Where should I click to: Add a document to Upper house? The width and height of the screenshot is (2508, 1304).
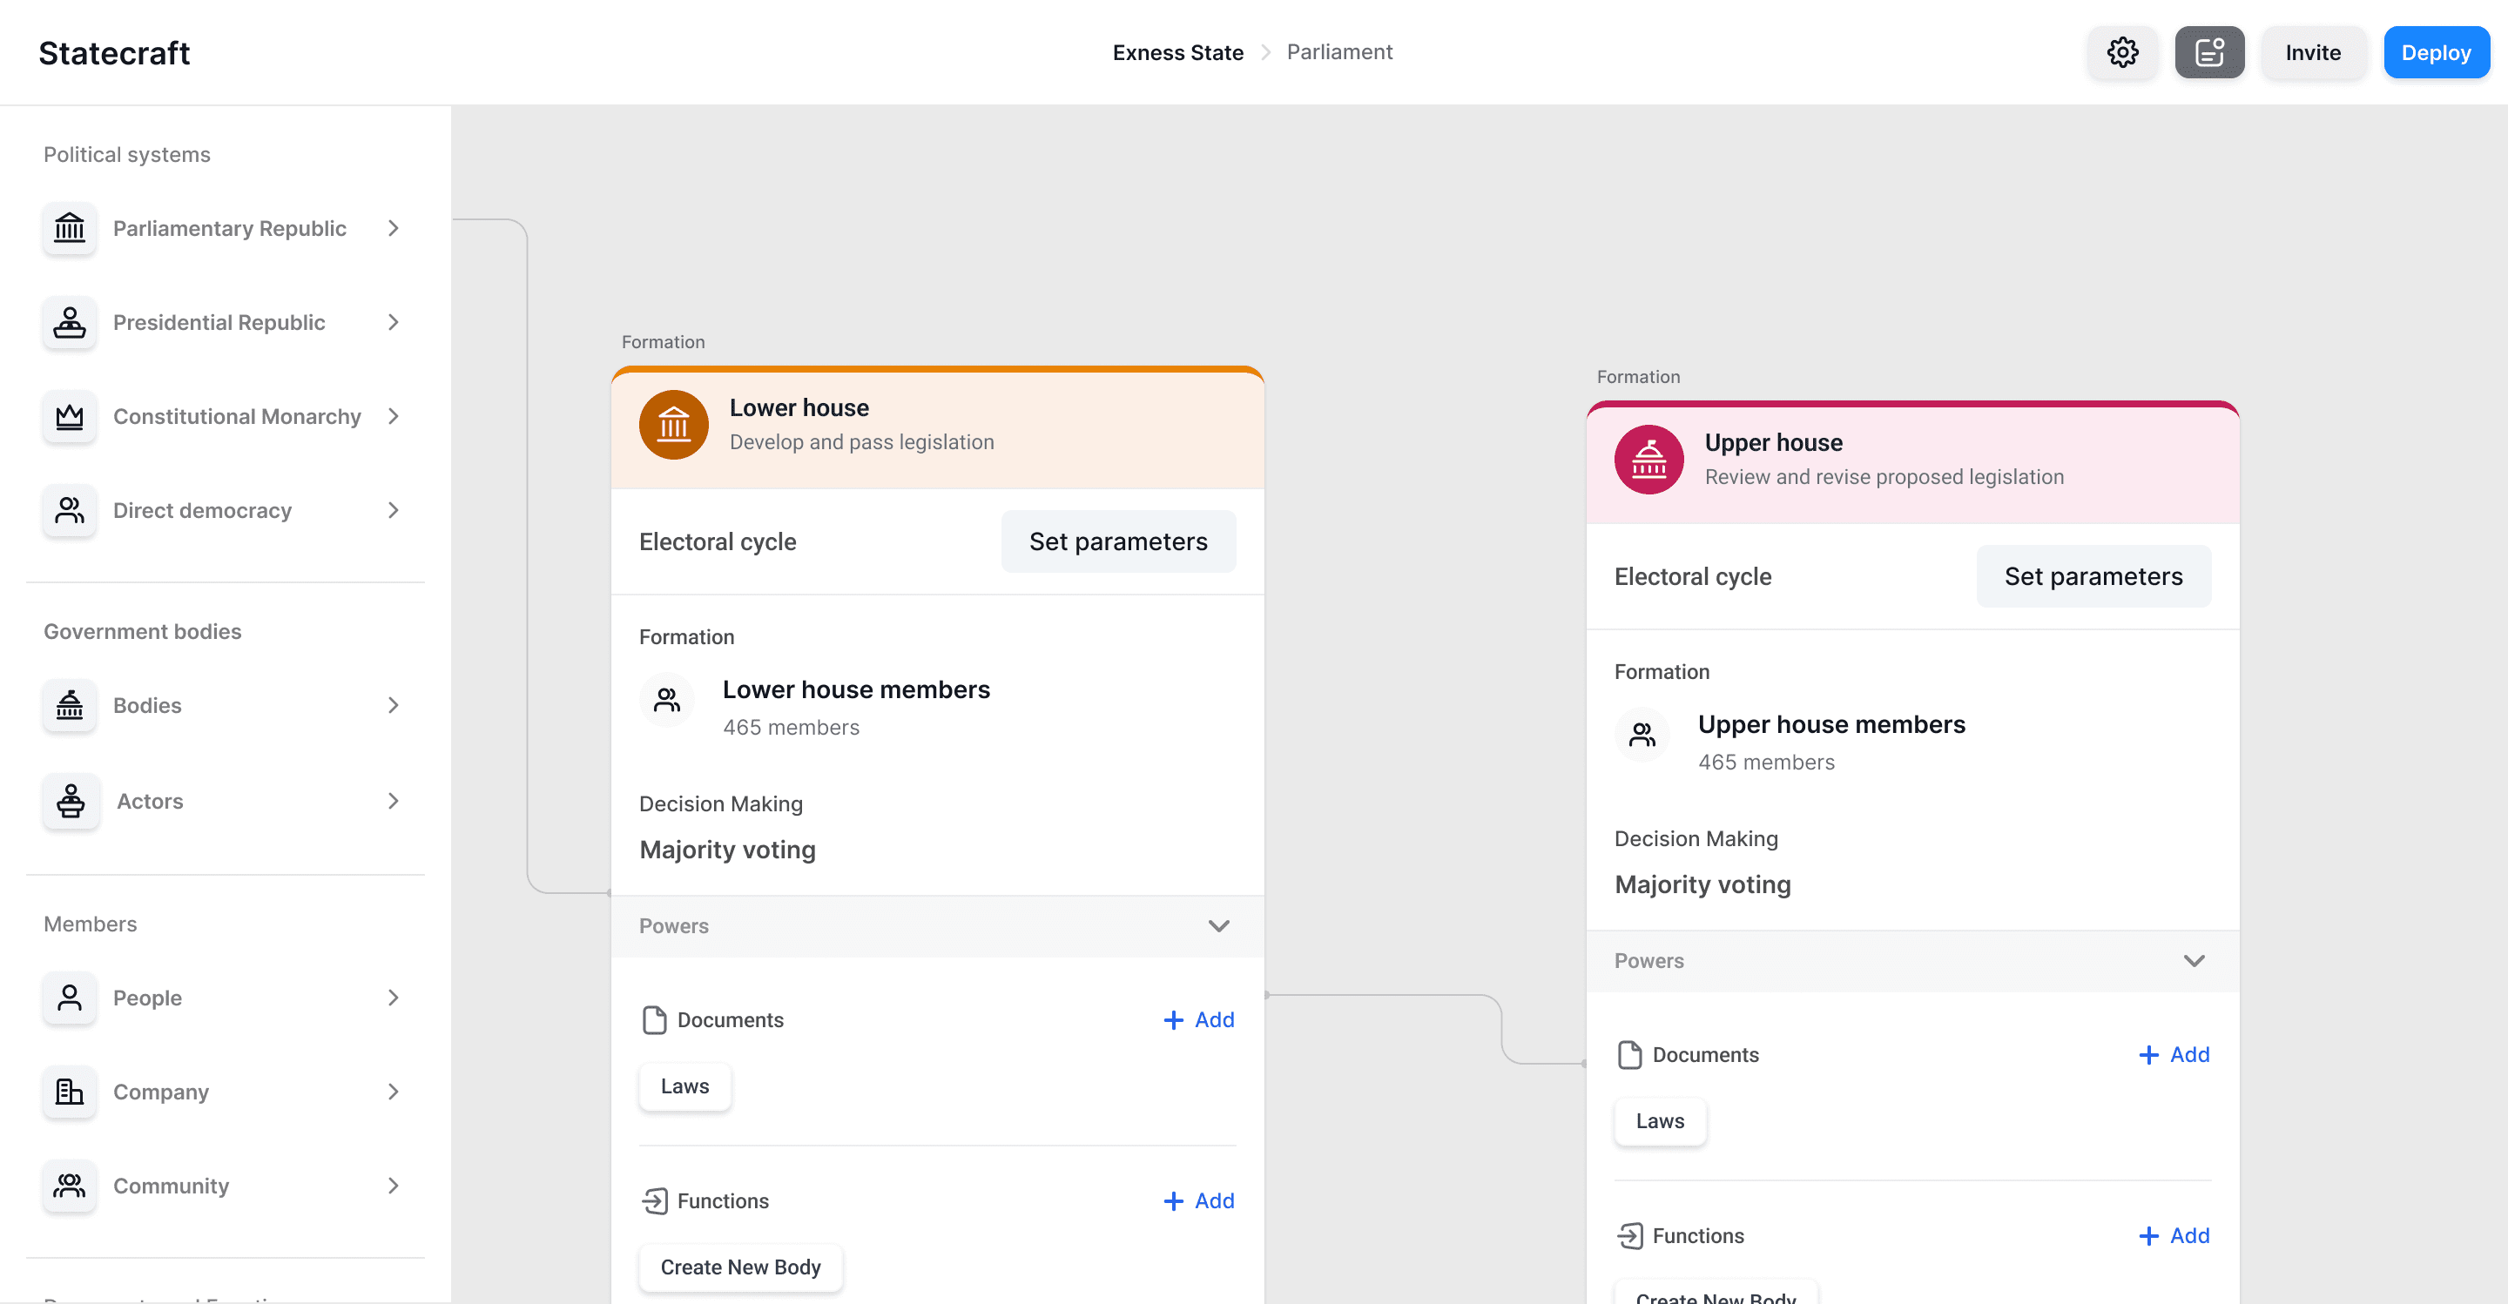2173,1055
